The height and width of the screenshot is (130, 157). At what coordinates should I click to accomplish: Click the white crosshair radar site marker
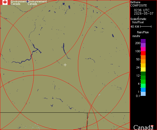65,65
